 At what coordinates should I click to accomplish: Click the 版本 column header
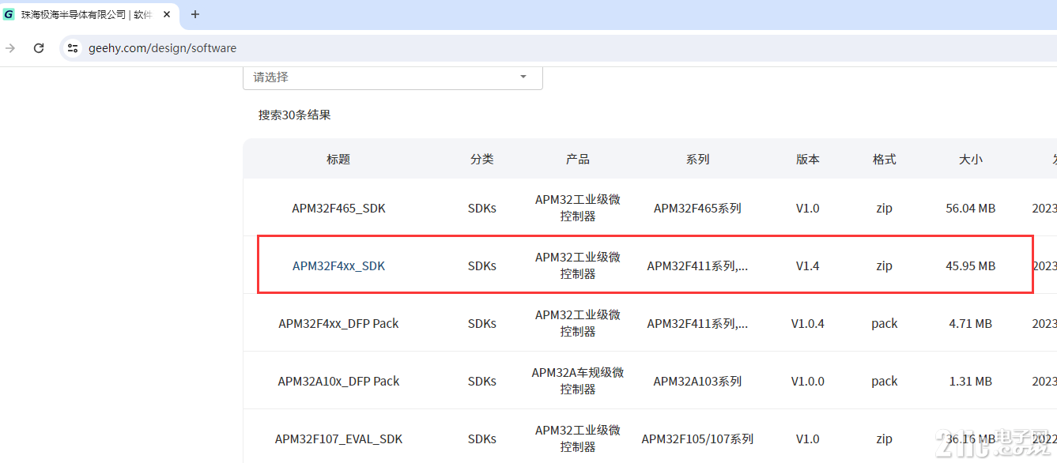(x=808, y=160)
